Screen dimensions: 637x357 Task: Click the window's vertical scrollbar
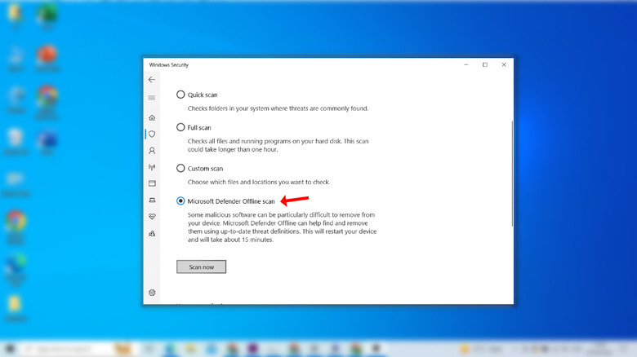pos(512,174)
